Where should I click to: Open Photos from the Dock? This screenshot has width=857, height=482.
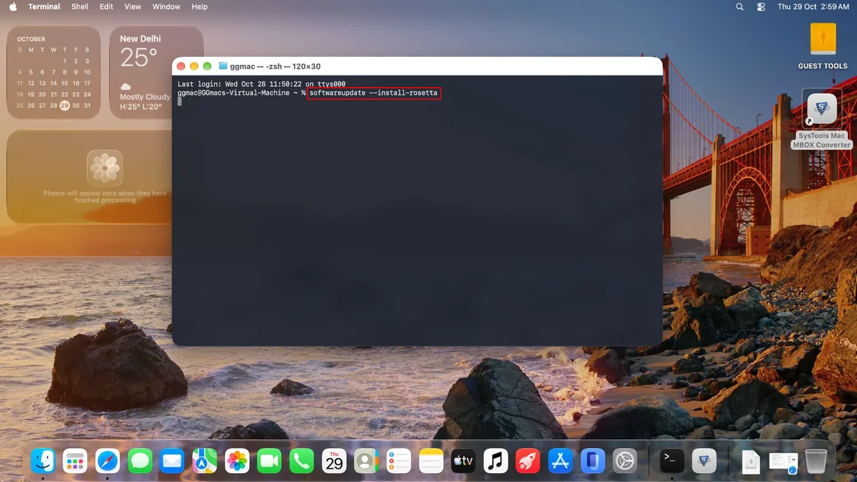pos(237,461)
